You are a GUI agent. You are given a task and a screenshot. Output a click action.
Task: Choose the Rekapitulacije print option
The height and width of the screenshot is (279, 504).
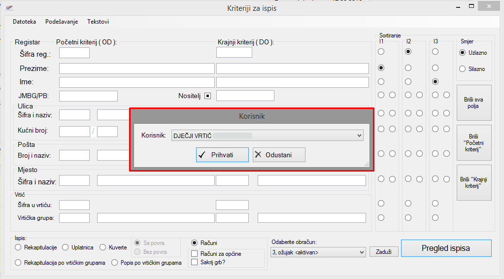[x=18, y=247]
